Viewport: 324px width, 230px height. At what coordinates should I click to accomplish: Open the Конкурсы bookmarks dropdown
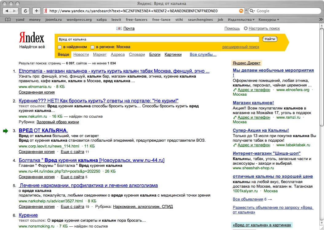click(x=269, y=20)
